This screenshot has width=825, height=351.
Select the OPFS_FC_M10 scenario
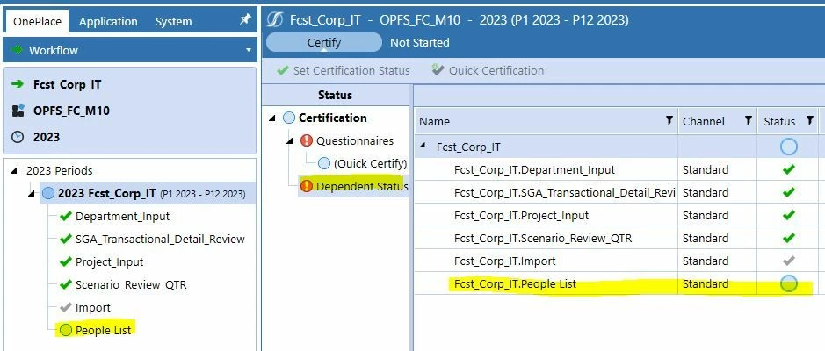coord(71,111)
